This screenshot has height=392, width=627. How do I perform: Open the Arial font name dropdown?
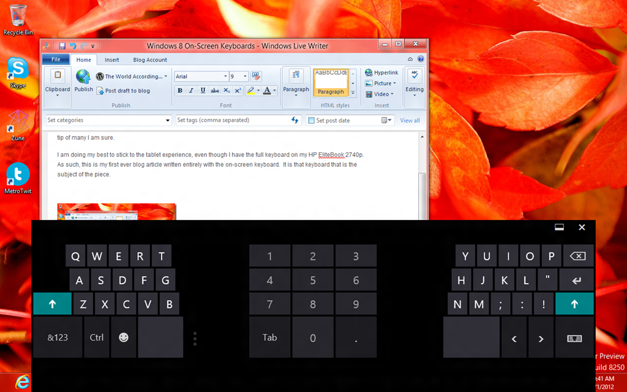[225, 77]
